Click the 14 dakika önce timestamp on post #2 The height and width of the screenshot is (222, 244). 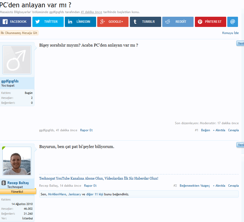point(71,186)
